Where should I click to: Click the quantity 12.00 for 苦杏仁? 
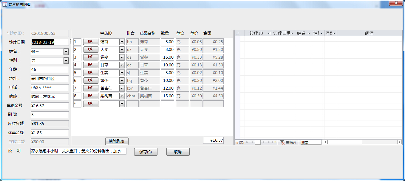tap(167, 88)
